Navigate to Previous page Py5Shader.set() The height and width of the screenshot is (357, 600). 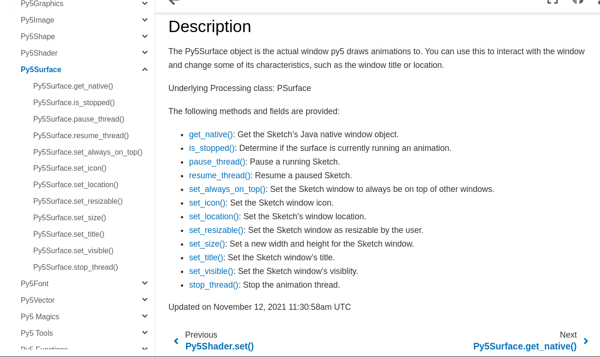click(219, 346)
